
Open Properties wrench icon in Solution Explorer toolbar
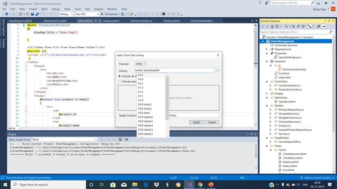click(x=318, y=27)
